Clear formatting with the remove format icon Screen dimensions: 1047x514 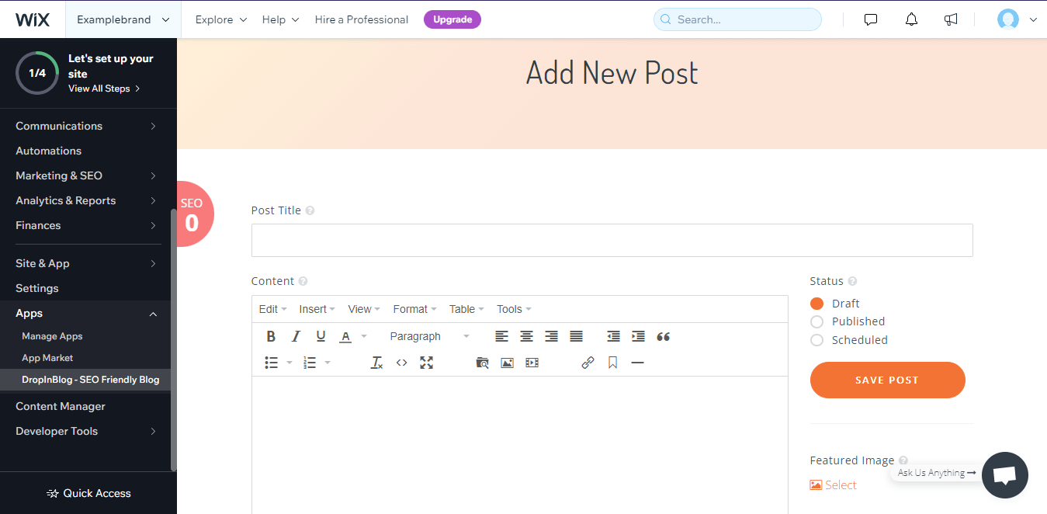[x=376, y=362]
